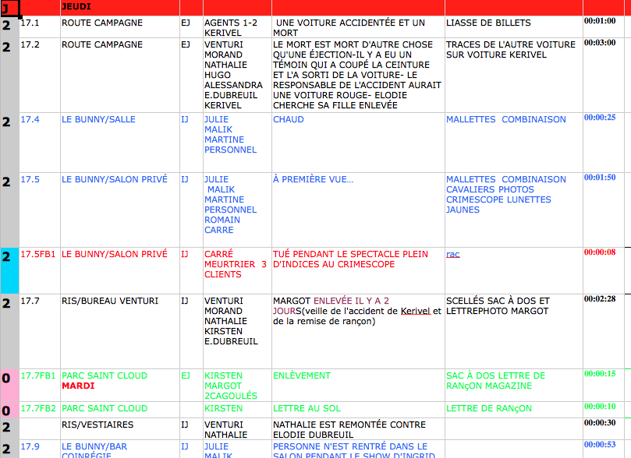This screenshot has width=631, height=458.
Task: Select the cyan day cell of row 17.5FB1
Action: [x=9, y=270]
